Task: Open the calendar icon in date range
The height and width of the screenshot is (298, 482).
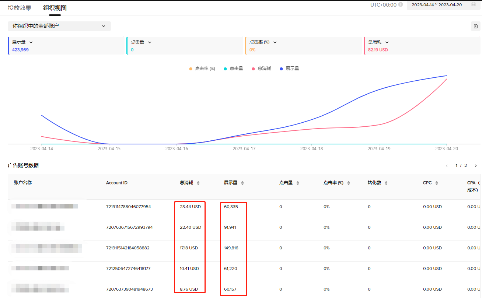Action: point(474,5)
